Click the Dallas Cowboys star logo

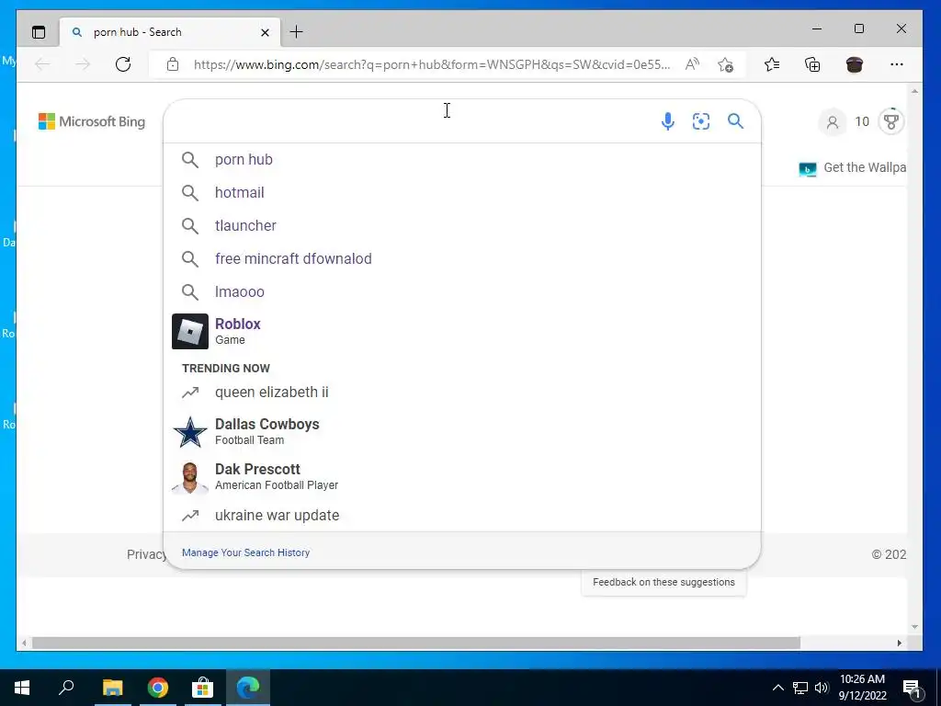(190, 432)
